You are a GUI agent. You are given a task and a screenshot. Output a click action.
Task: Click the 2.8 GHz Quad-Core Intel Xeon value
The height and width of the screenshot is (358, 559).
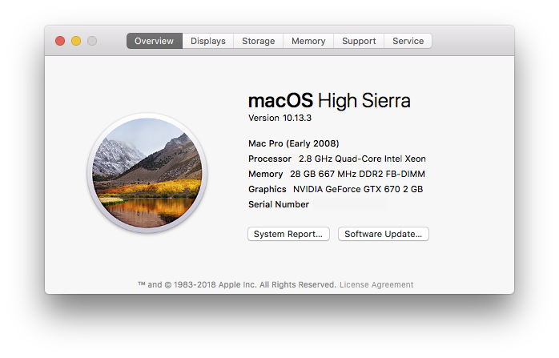pyautogui.click(x=362, y=159)
